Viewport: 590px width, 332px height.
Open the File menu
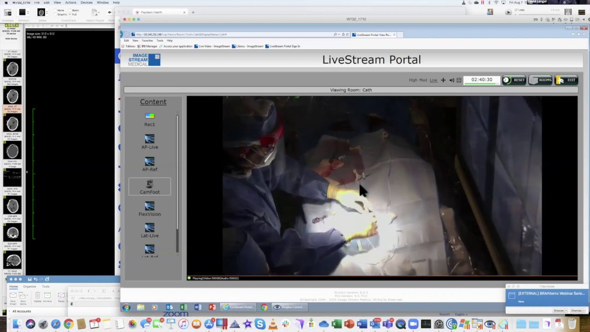[x=36, y=2]
